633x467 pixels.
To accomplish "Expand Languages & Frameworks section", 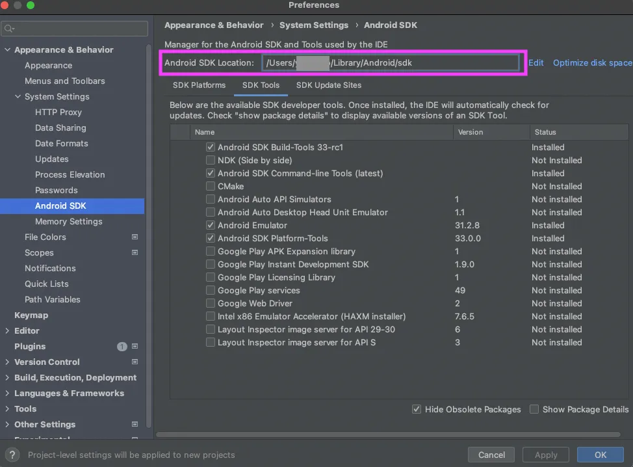I will click(7, 393).
